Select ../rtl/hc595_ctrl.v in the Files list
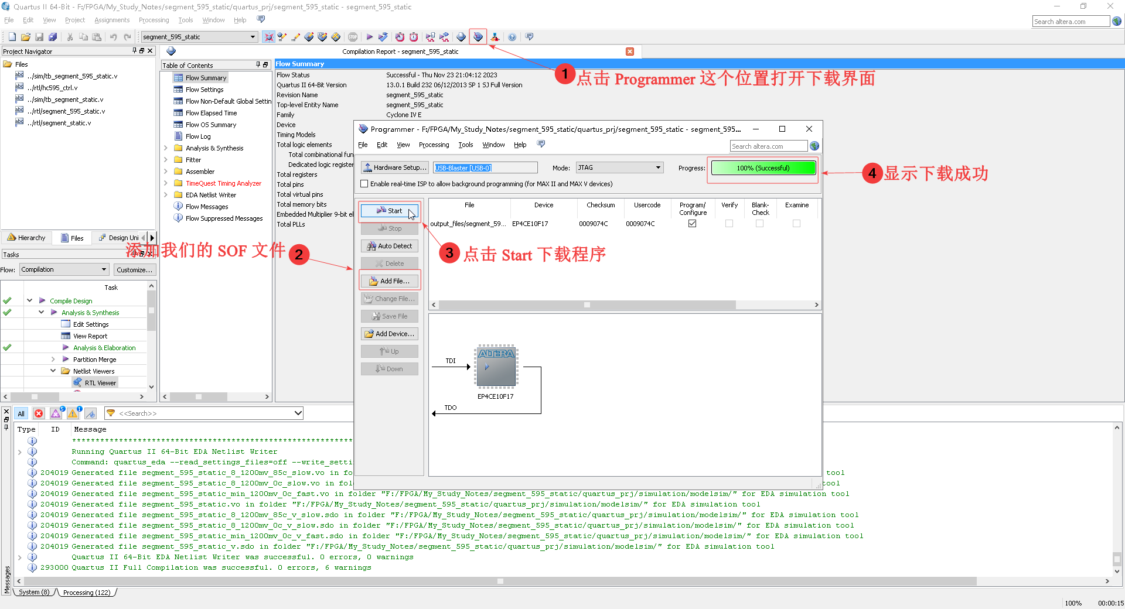 [x=52, y=88]
